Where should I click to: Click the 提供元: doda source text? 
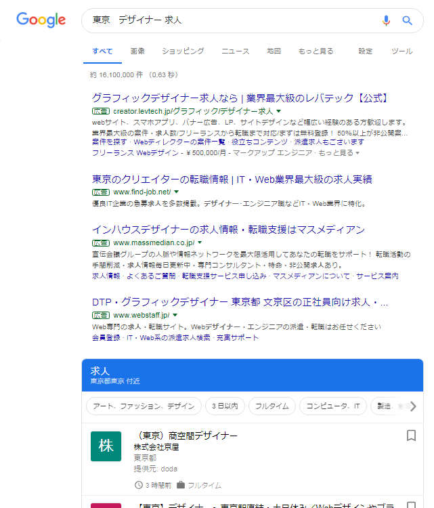coord(156,469)
